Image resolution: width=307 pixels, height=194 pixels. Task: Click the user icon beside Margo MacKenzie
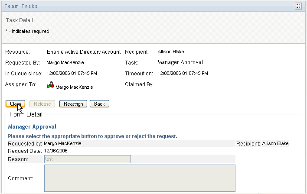(x=51, y=85)
